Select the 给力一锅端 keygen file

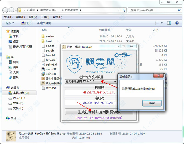(51, 83)
